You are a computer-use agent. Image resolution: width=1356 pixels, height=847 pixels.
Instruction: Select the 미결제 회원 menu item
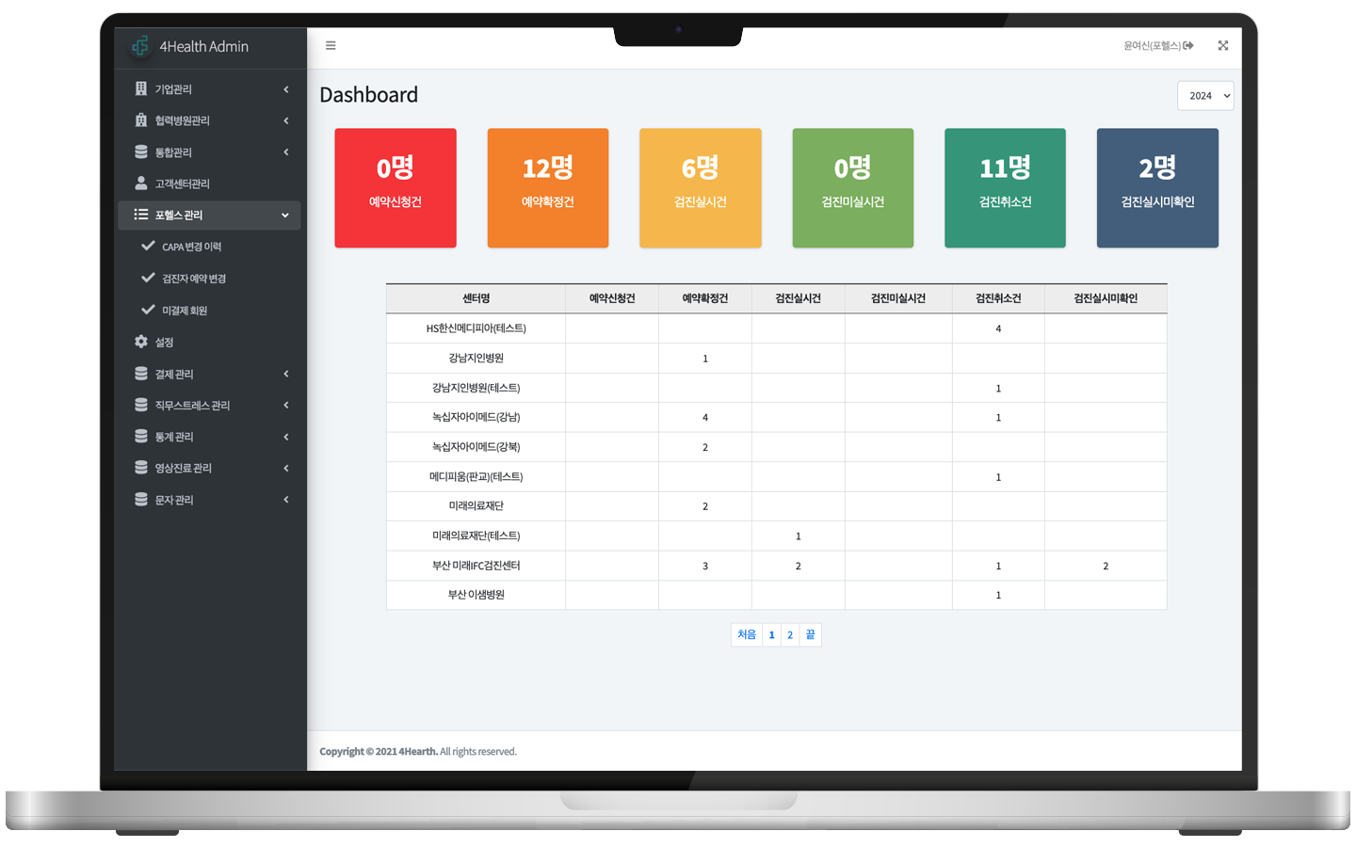pyautogui.click(x=185, y=311)
